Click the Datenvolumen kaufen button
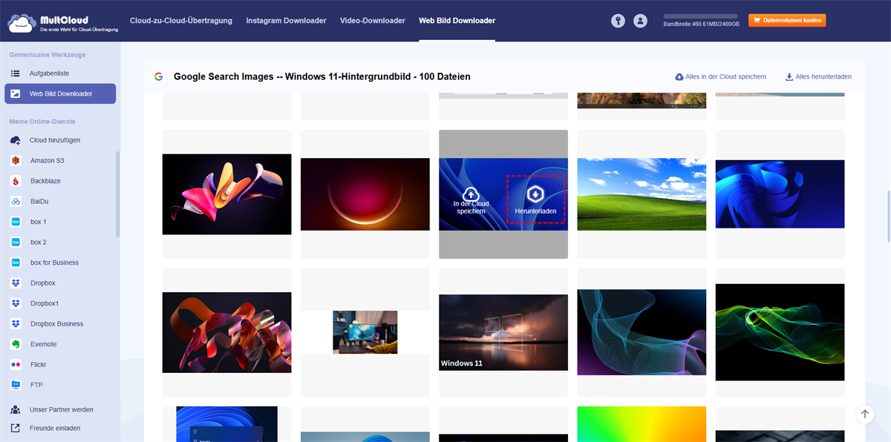The image size is (891, 442). (x=787, y=21)
